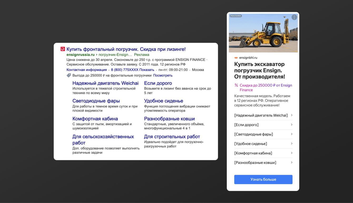Select the [Светодиодные фары] row label
353x203 pixels.
[x=254, y=134]
